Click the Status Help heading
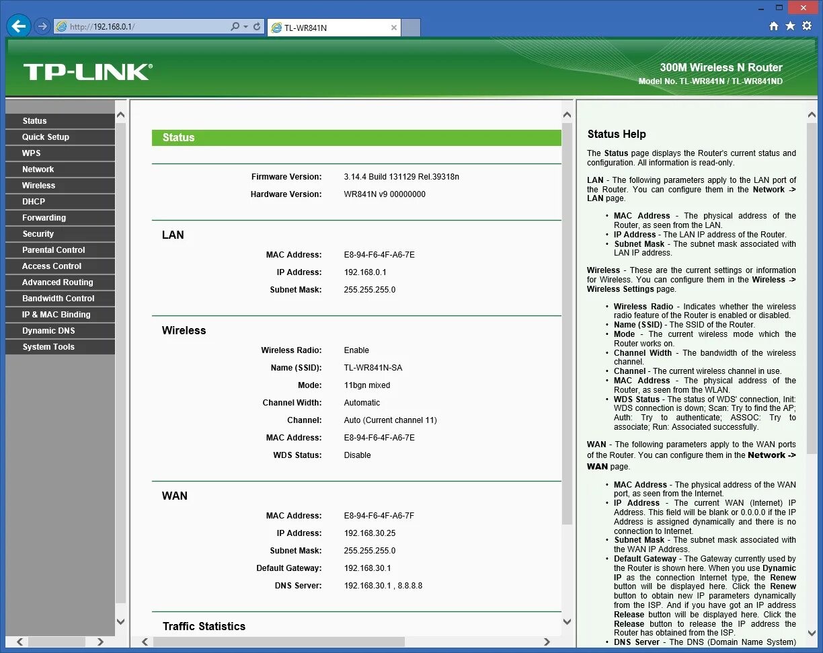Viewport: 823px width, 653px height. click(617, 135)
